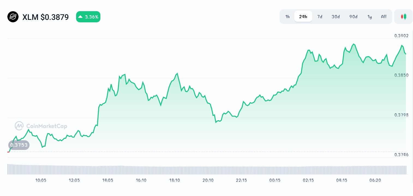
Task: Click the 0.3746 low price label
Action: point(401,155)
